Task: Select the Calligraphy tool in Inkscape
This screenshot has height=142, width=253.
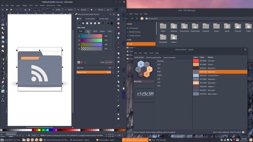Action: 3,69
